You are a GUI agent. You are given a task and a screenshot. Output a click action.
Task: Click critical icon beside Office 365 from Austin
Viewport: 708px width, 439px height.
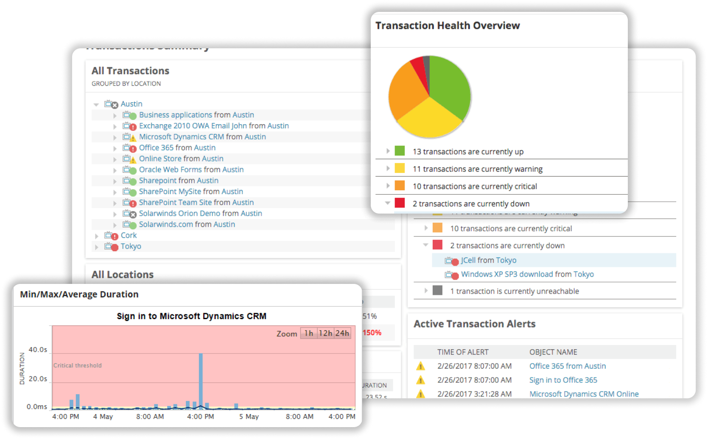click(129, 148)
